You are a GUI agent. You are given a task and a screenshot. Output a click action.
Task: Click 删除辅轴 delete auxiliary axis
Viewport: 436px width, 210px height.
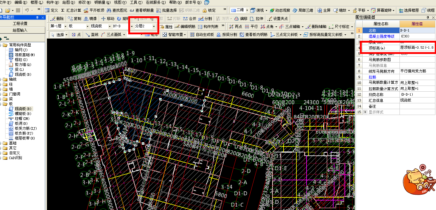(x=316, y=27)
